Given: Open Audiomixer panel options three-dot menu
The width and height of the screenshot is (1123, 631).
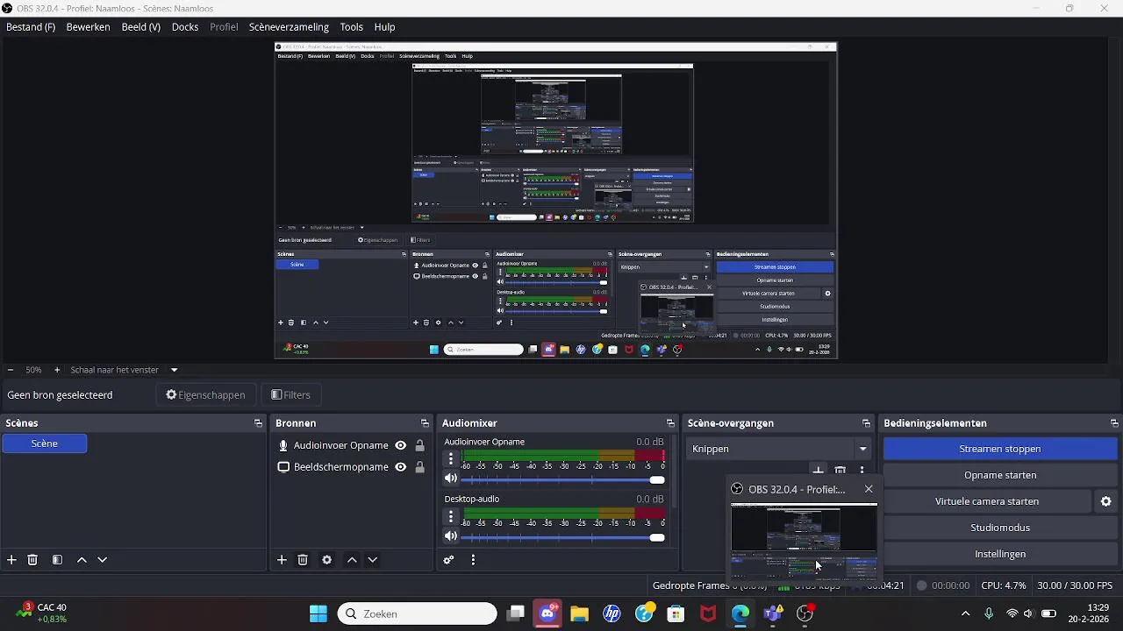Looking at the screenshot, I should click(x=473, y=560).
